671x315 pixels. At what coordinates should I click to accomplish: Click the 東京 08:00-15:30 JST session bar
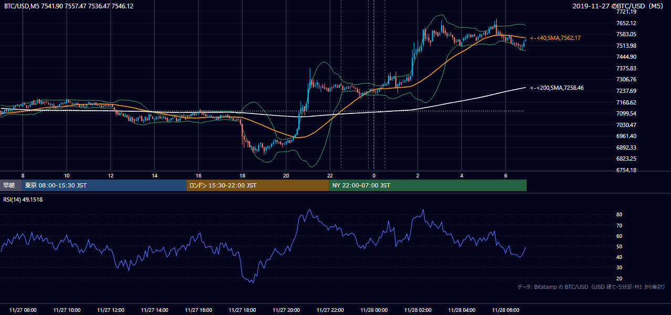[x=104, y=185]
